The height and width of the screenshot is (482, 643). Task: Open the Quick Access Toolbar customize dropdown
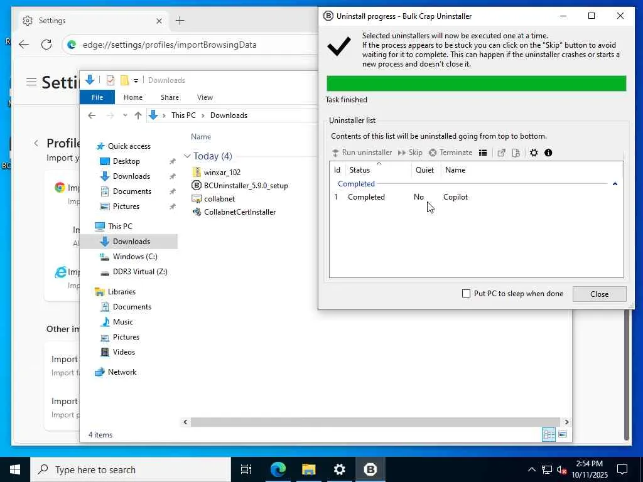[136, 81]
